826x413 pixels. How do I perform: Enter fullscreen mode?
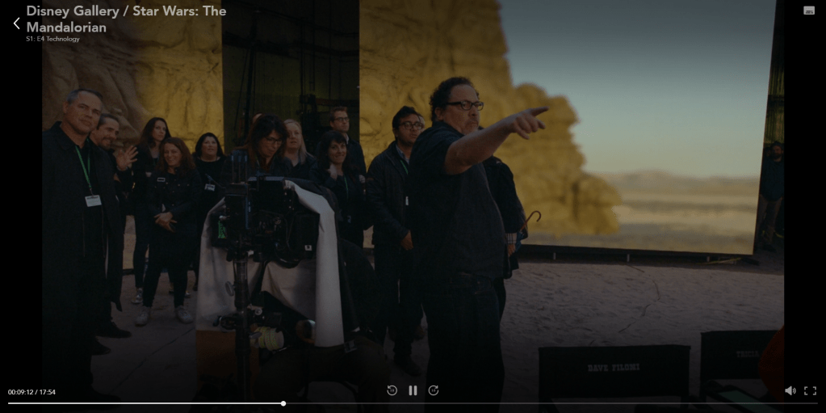[810, 390]
